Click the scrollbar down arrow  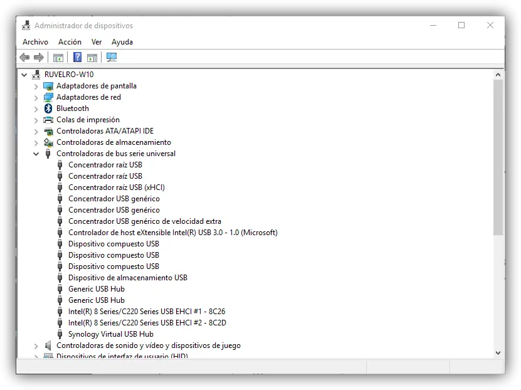498,353
